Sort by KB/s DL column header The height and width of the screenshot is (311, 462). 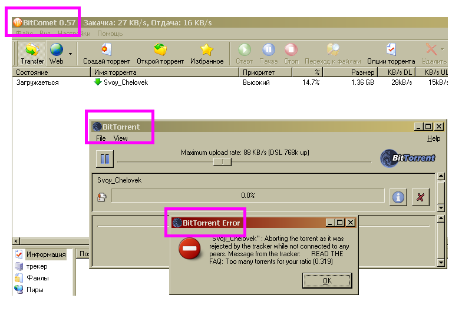pos(397,72)
